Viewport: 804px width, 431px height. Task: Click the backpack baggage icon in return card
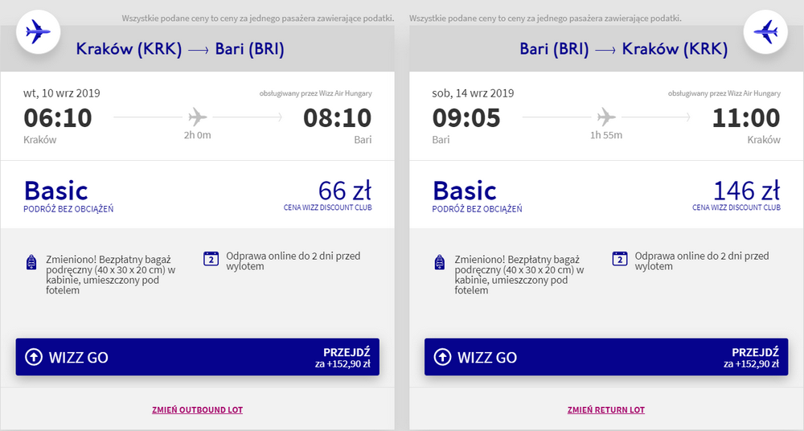[440, 262]
